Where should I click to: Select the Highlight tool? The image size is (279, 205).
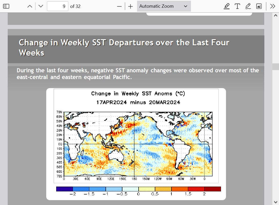[226, 6]
